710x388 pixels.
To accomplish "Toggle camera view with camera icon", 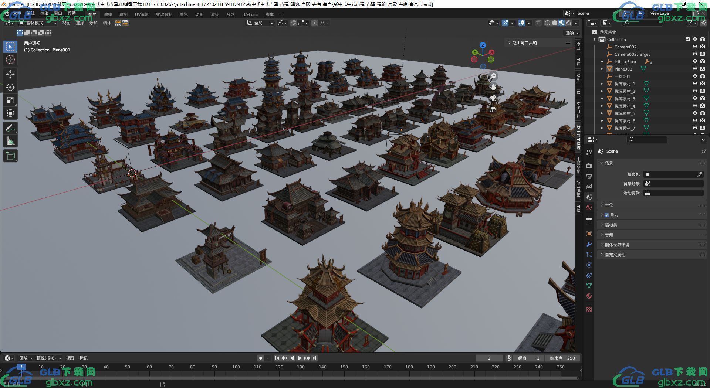I will 494,98.
